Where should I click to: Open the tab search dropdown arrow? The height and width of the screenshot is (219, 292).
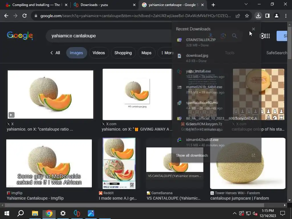246,4
